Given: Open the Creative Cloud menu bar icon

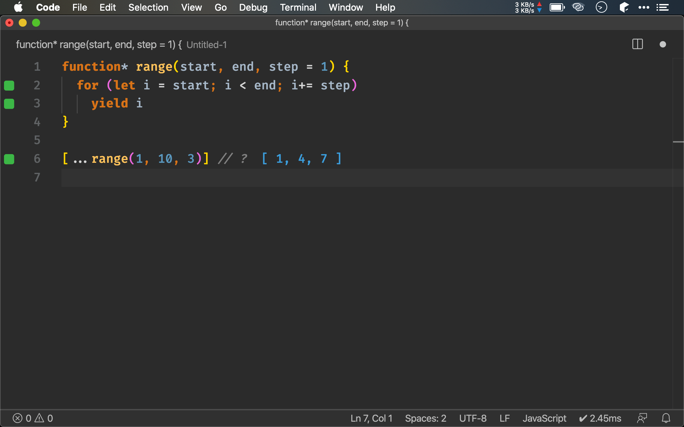Looking at the screenshot, I should click(x=578, y=7).
